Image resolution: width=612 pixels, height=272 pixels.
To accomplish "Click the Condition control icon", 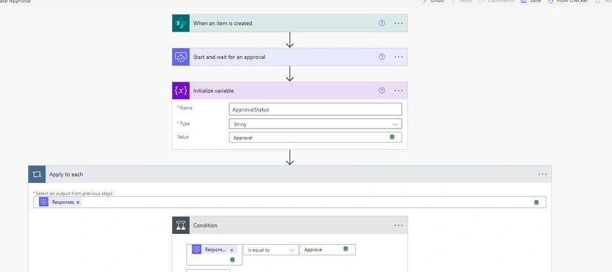I will pos(181,225).
